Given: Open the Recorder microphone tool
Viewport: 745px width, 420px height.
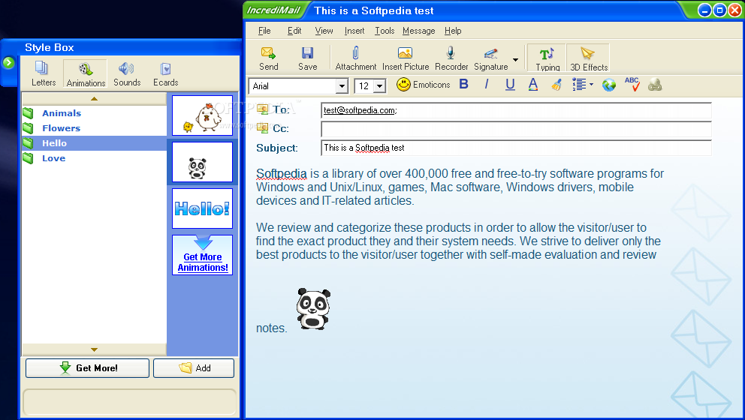Looking at the screenshot, I should [451, 58].
